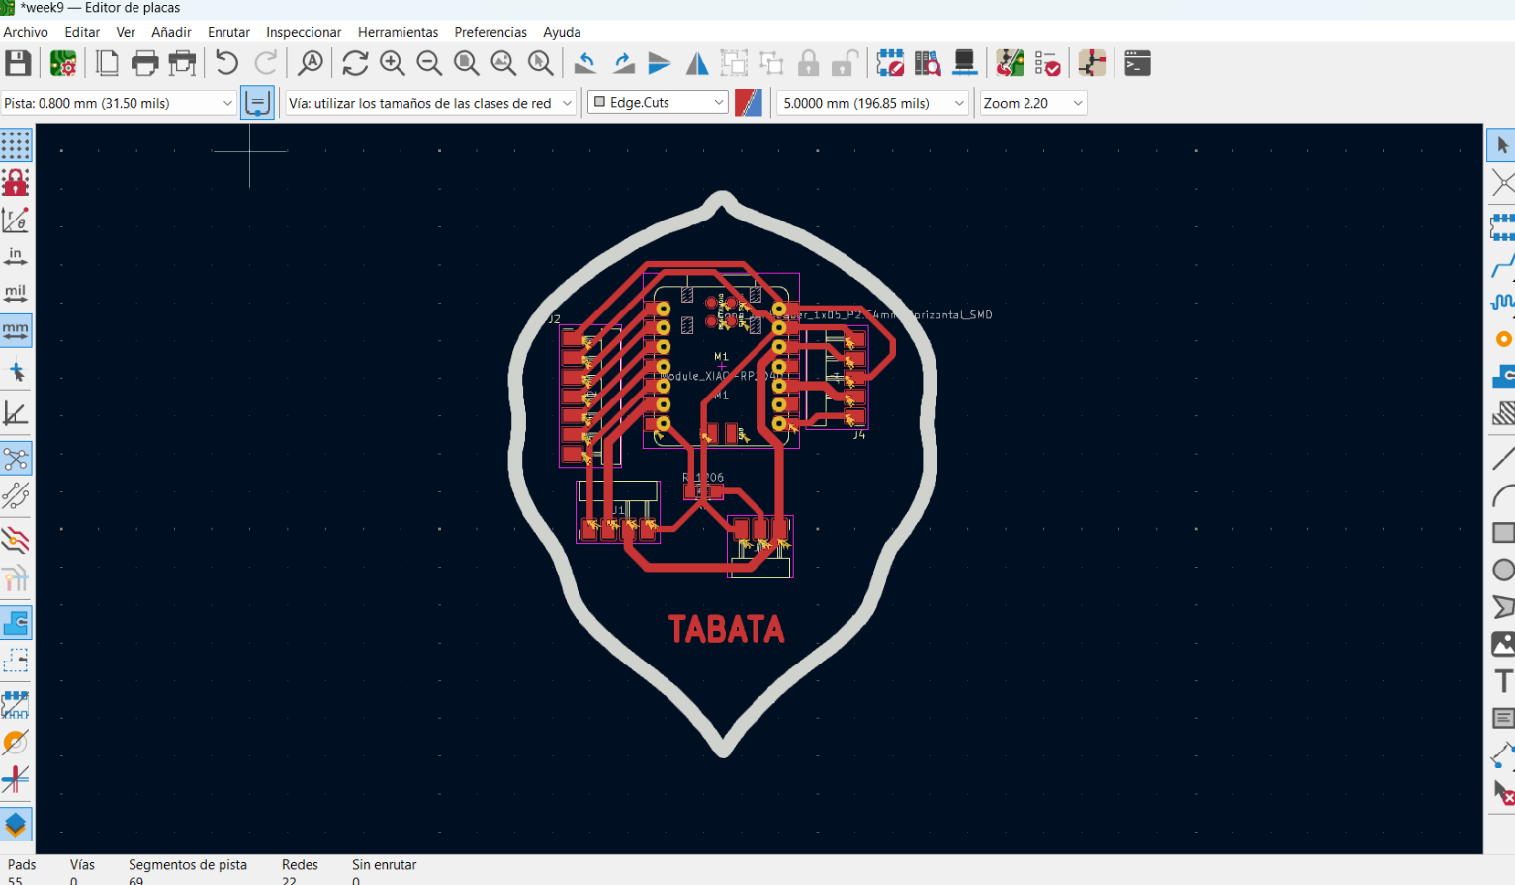Open the Zoom 2.20 dropdown

click(1033, 103)
